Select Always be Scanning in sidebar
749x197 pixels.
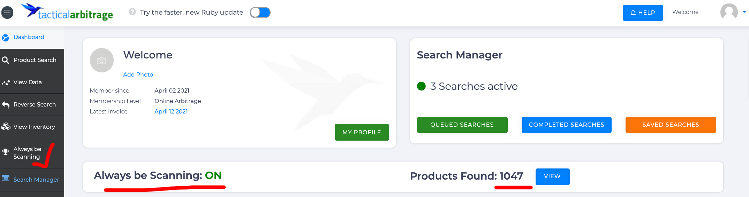click(27, 153)
